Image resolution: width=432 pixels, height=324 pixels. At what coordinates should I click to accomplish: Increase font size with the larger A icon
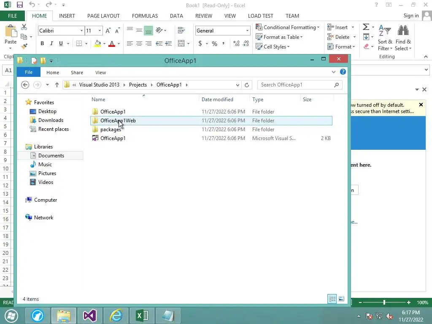(108, 30)
